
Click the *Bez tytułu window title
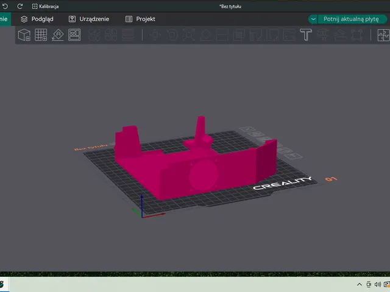tap(230, 7)
